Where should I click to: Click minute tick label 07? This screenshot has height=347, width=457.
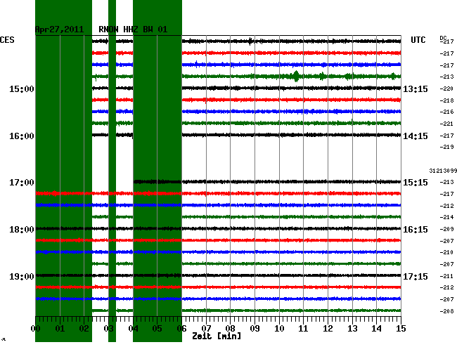pos(206,329)
